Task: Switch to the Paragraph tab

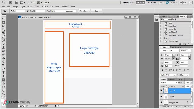Action: click(176, 47)
